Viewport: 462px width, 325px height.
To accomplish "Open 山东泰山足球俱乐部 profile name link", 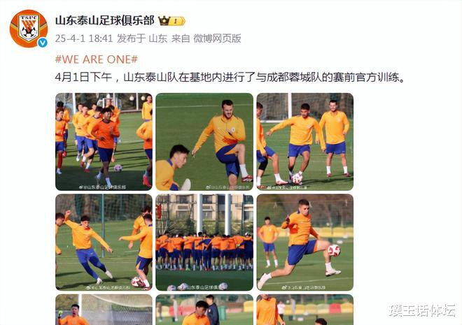I will click(x=105, y=20).
